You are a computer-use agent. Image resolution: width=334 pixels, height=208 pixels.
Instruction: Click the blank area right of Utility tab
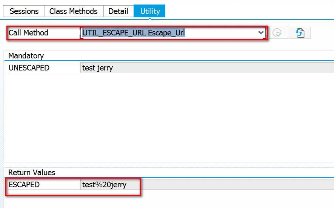point(245,11)
